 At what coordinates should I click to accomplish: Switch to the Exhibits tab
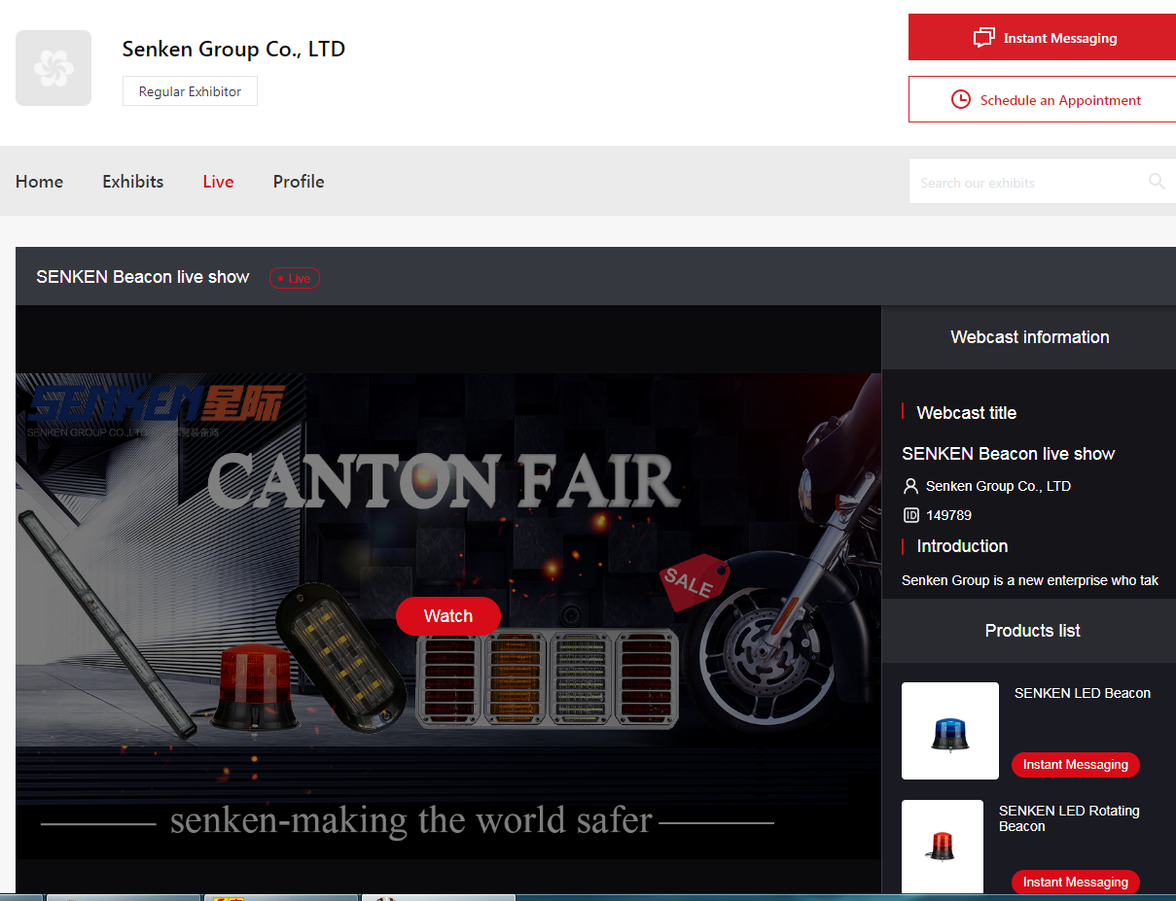point(132,182)
